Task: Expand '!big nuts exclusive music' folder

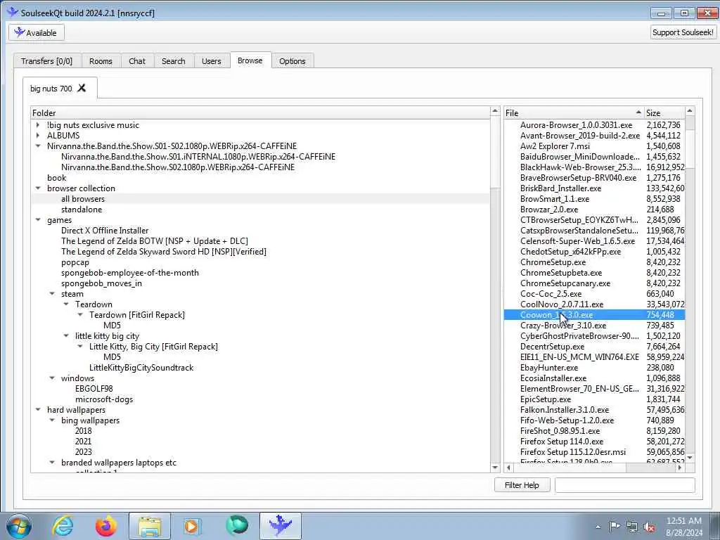Action: point(38,125)
